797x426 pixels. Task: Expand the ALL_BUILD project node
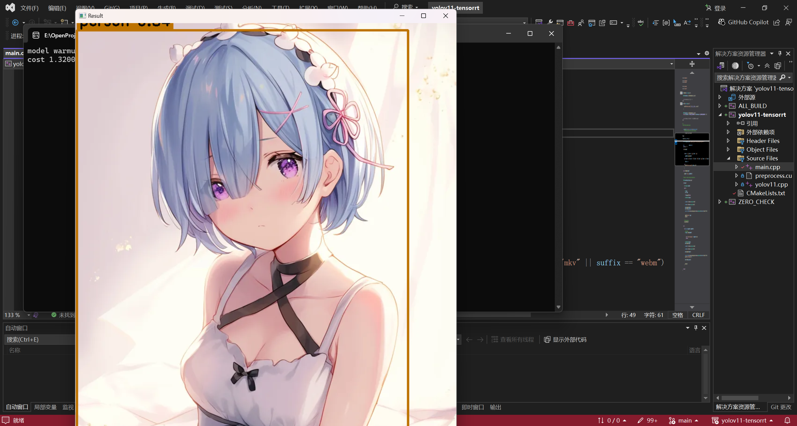720,106
